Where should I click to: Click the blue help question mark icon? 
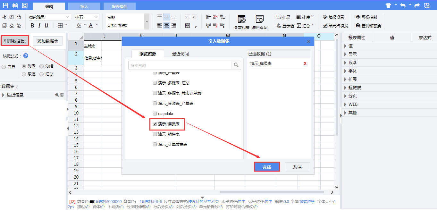tap(26, 56)
